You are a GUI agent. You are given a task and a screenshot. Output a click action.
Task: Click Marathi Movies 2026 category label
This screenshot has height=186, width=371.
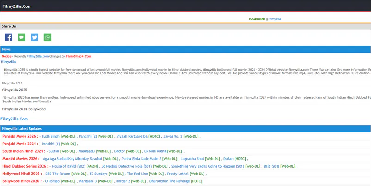tap(21, 159)
